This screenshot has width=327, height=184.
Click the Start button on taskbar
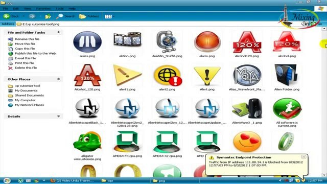[7, 180]
